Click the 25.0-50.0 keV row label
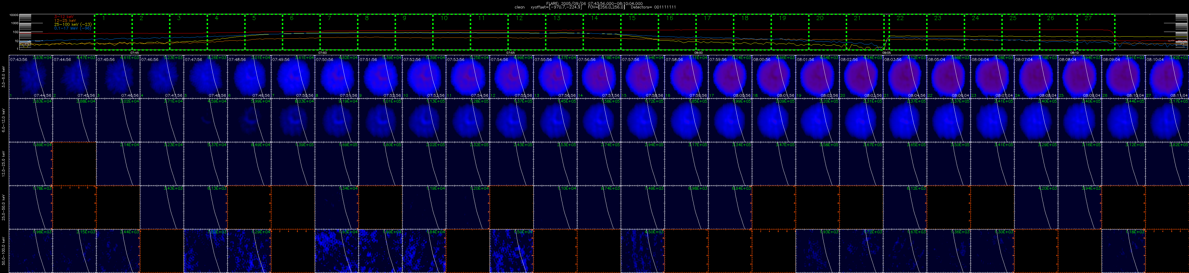This screenshot has height=273, width=1189. 4,207
